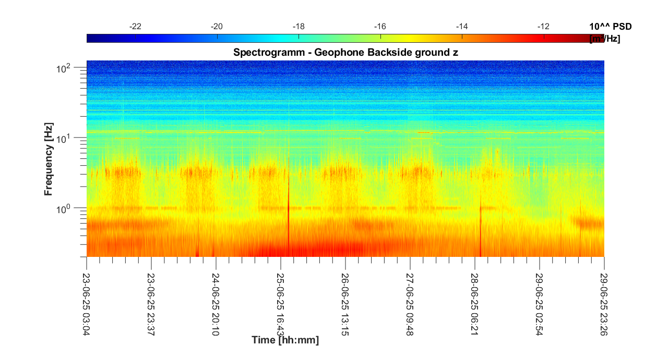This screenshot has width=668, height=346.
Task: Click the -18 colorbar tick label
Action: click(x=299, y=27)
